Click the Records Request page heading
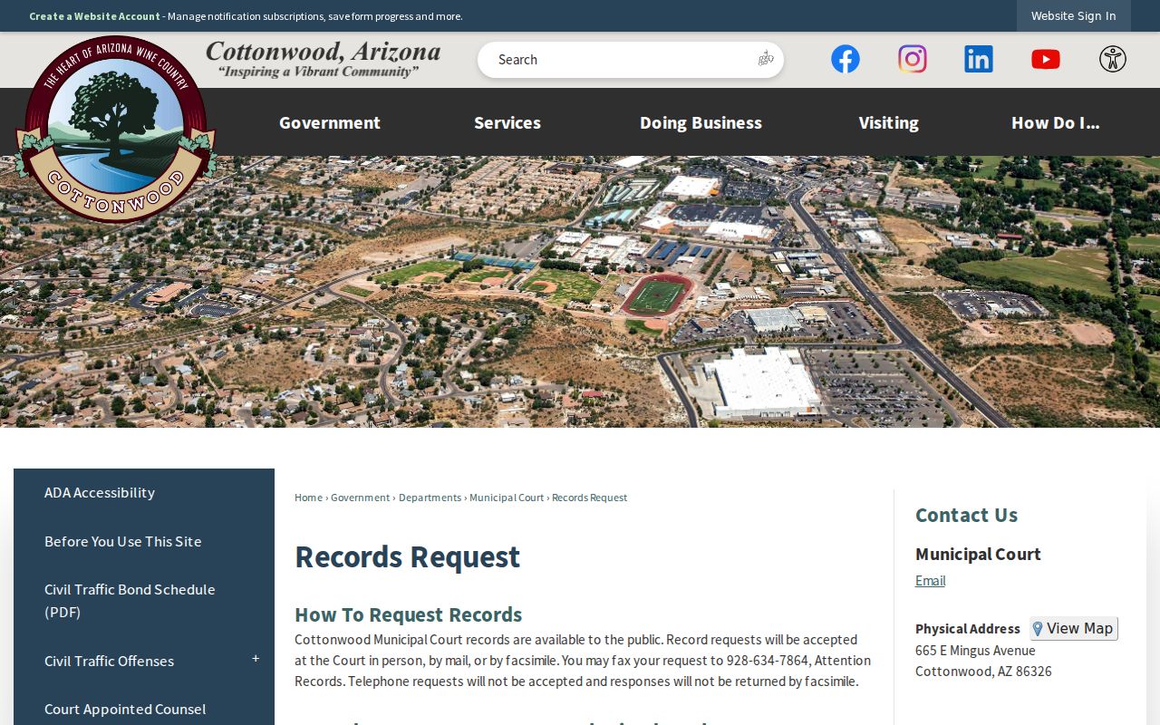This screenshot has height=725, width=1160. click(407, 556)
